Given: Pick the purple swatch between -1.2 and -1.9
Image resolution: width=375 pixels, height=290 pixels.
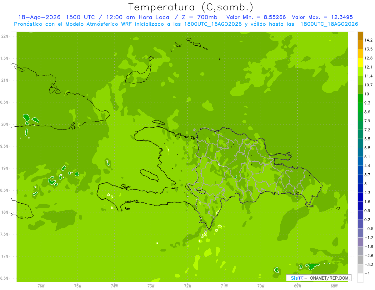Looking at the screenshot, I should coord(360,242).
